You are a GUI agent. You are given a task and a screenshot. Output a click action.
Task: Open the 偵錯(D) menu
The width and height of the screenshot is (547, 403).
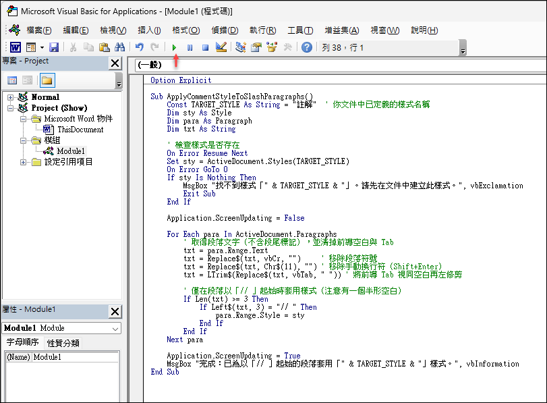point(225,30)
